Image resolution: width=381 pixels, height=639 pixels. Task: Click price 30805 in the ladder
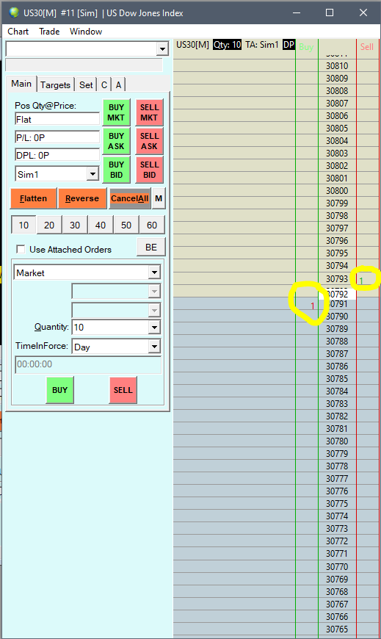point(337,128)
